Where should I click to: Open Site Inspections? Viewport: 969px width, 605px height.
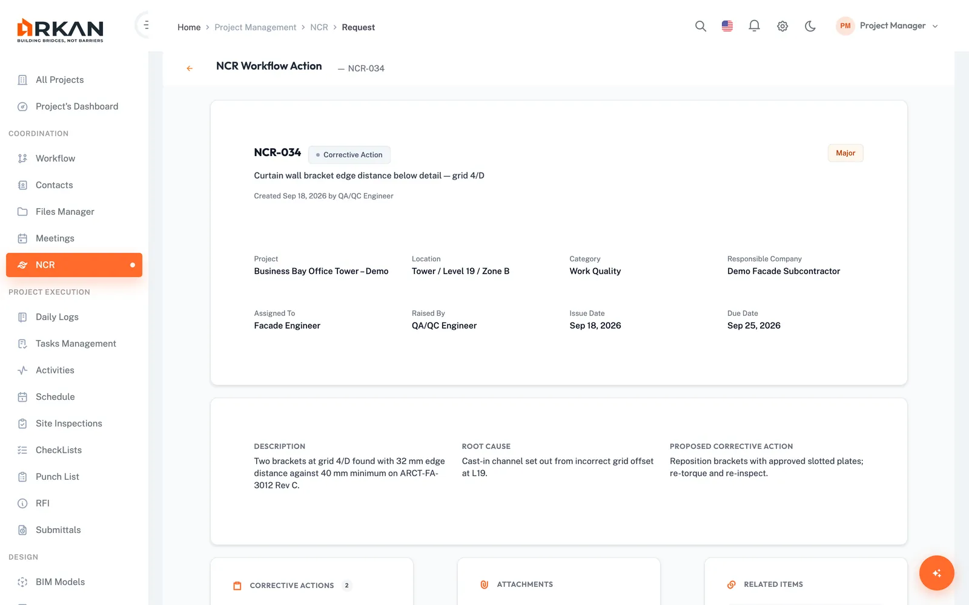coord(74,423)
